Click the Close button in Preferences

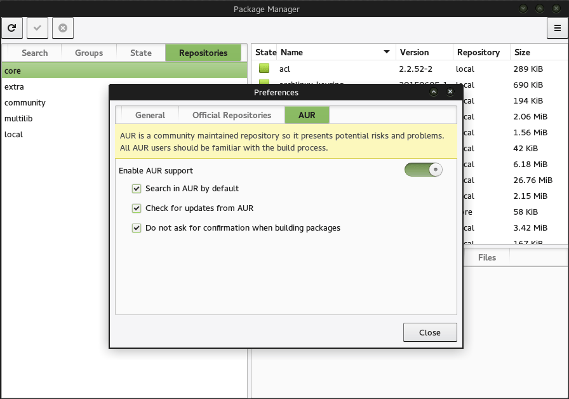tap(430, 332)
